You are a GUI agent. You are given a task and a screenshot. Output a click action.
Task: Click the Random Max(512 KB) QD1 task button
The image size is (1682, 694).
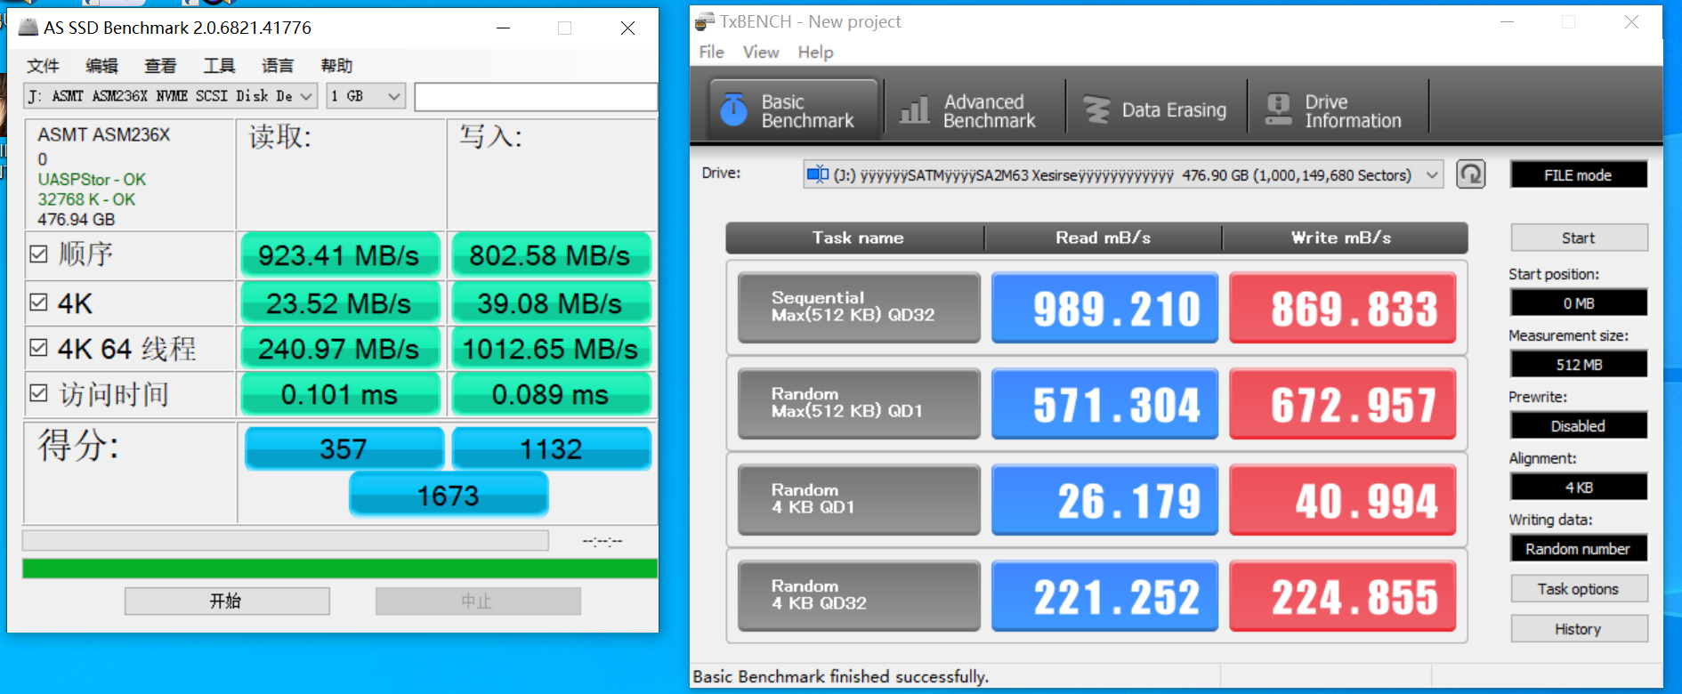tap(859, 403)
